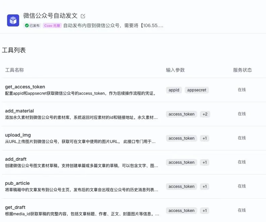Screen dimensions: 266x222
Task: Expand the +1 parameters for add_draft
Action: click(x=205, y=162)
